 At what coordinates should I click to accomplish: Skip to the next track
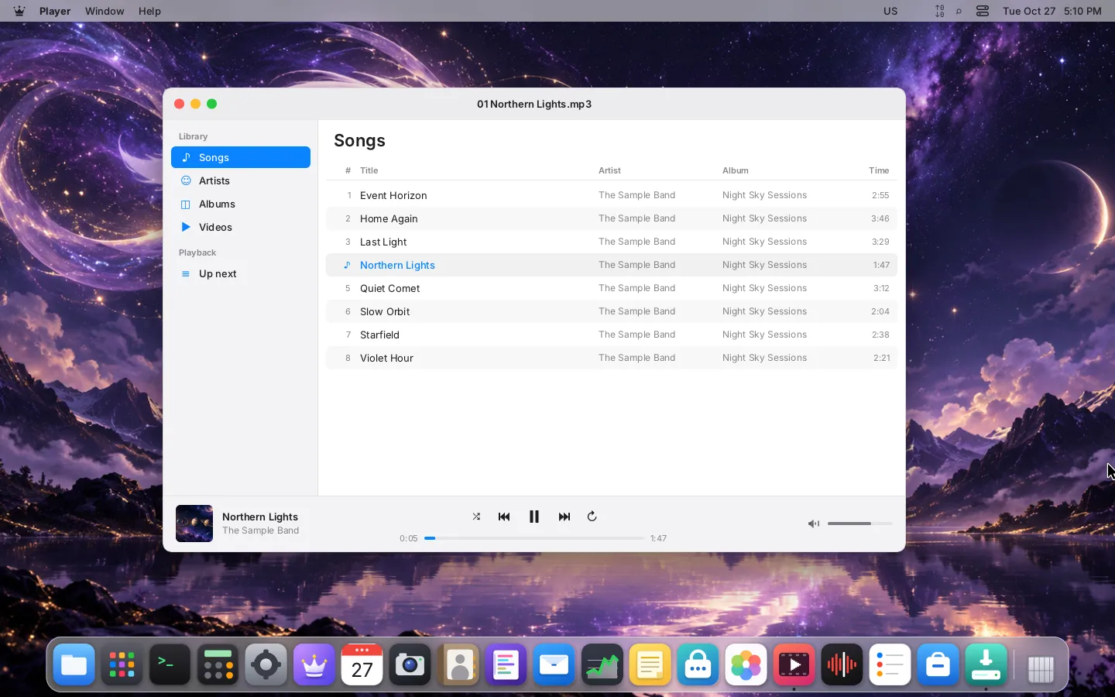pos(564,517)
